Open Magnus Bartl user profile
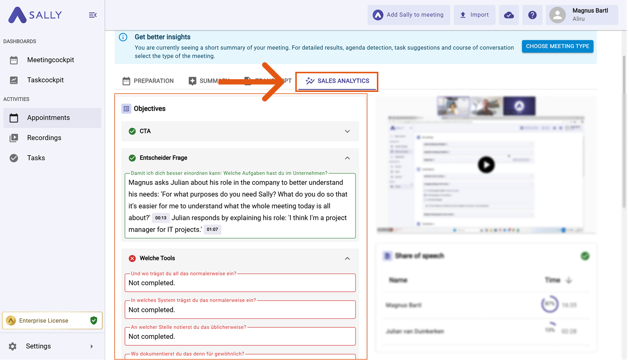The image size is (629, 362). pos(582,15)
